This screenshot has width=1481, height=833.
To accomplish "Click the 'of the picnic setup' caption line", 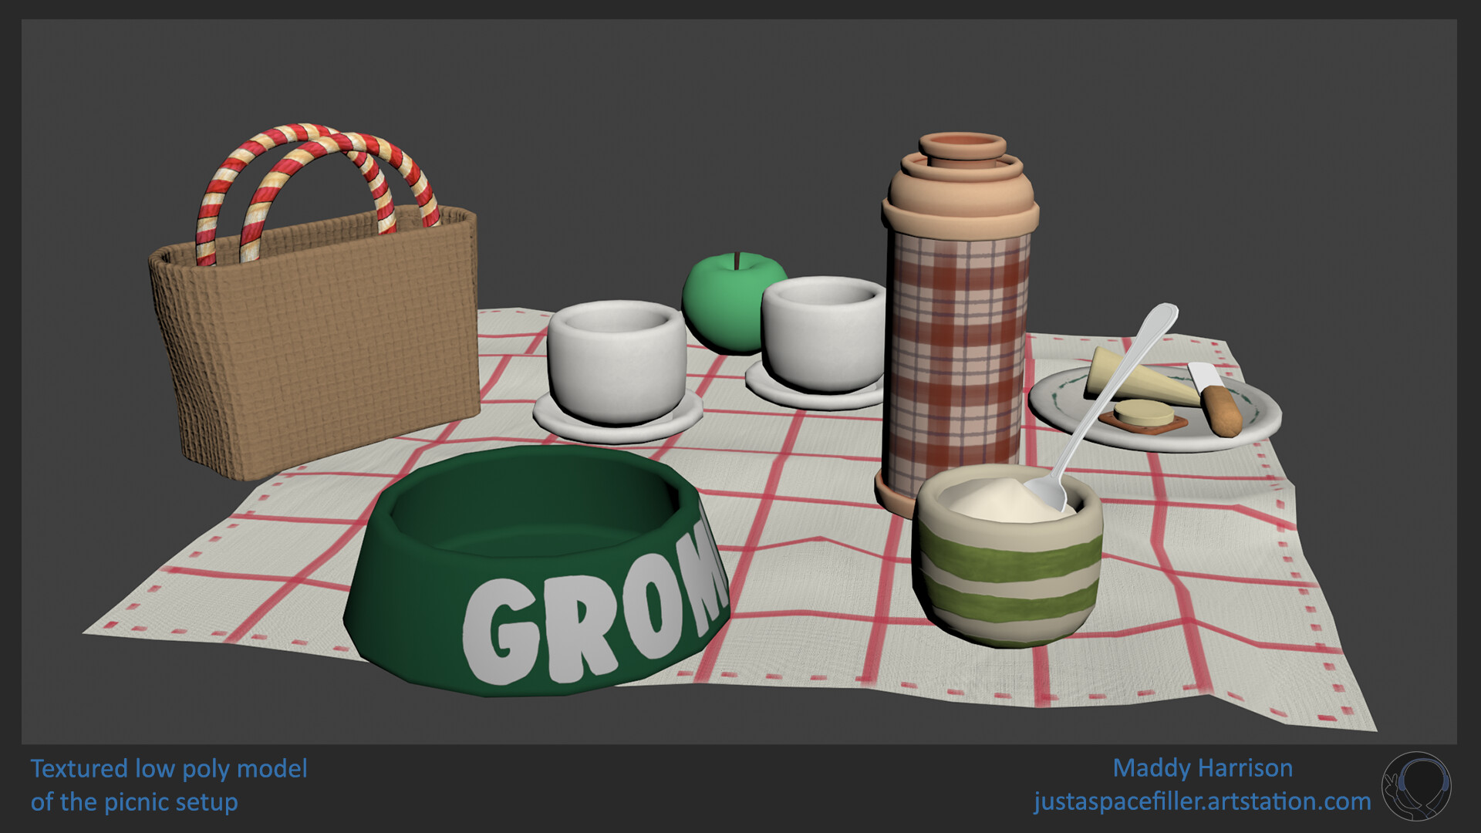I will [x=134, y=802].
